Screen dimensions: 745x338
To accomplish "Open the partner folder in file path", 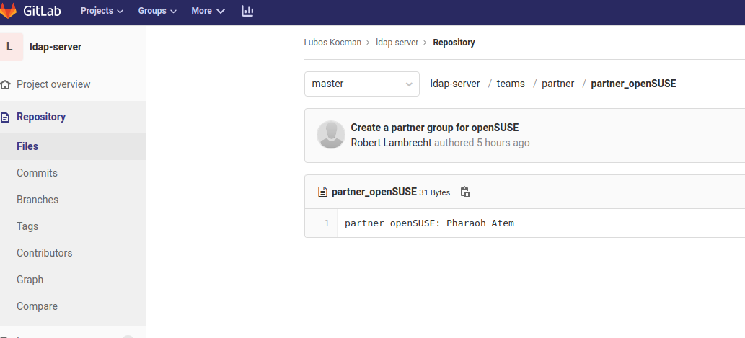I will (x=557, y=84).
